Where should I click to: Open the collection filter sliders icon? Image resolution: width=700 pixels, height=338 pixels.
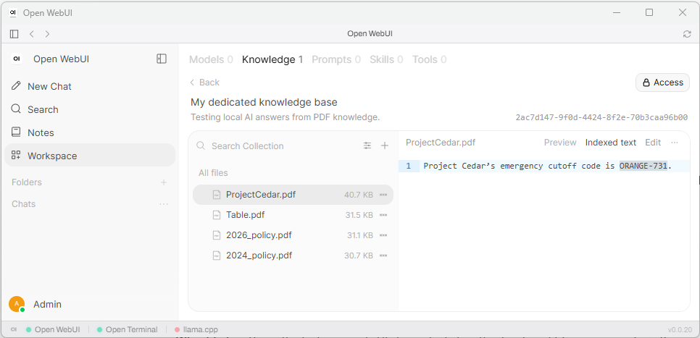(367, 145)
